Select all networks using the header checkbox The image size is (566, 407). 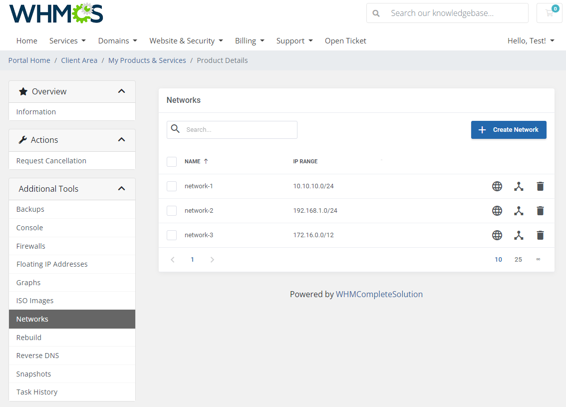pyautogui.click(x=172, y=161)
